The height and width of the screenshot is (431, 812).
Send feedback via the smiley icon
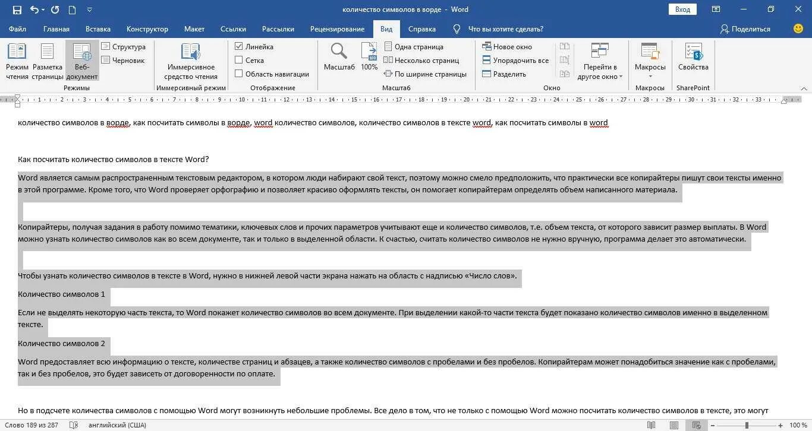798,28
